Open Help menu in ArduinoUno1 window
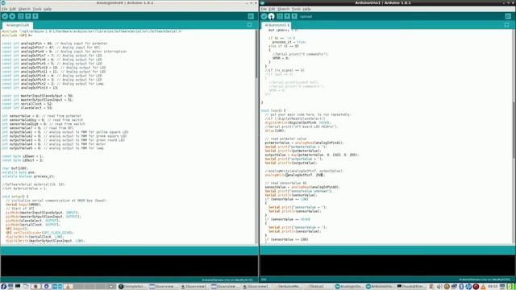The width and height of the screenshot is (516, 290). pyautogui.click(x=306, y=9)
